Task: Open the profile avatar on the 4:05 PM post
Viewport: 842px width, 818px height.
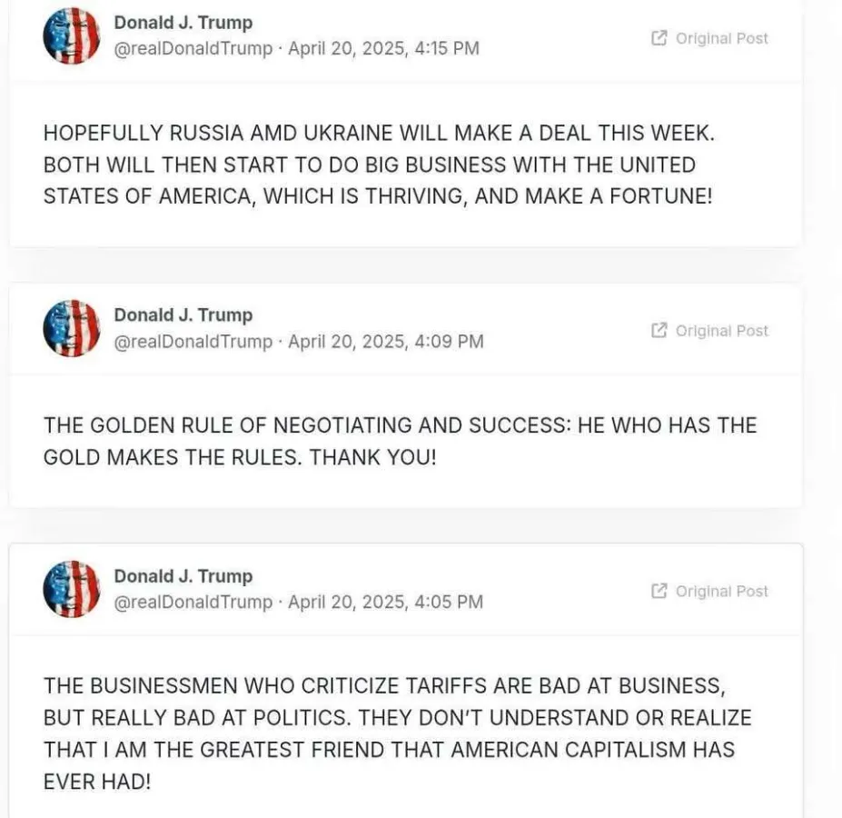Action: pyautogui.click(x=72, y=589)
